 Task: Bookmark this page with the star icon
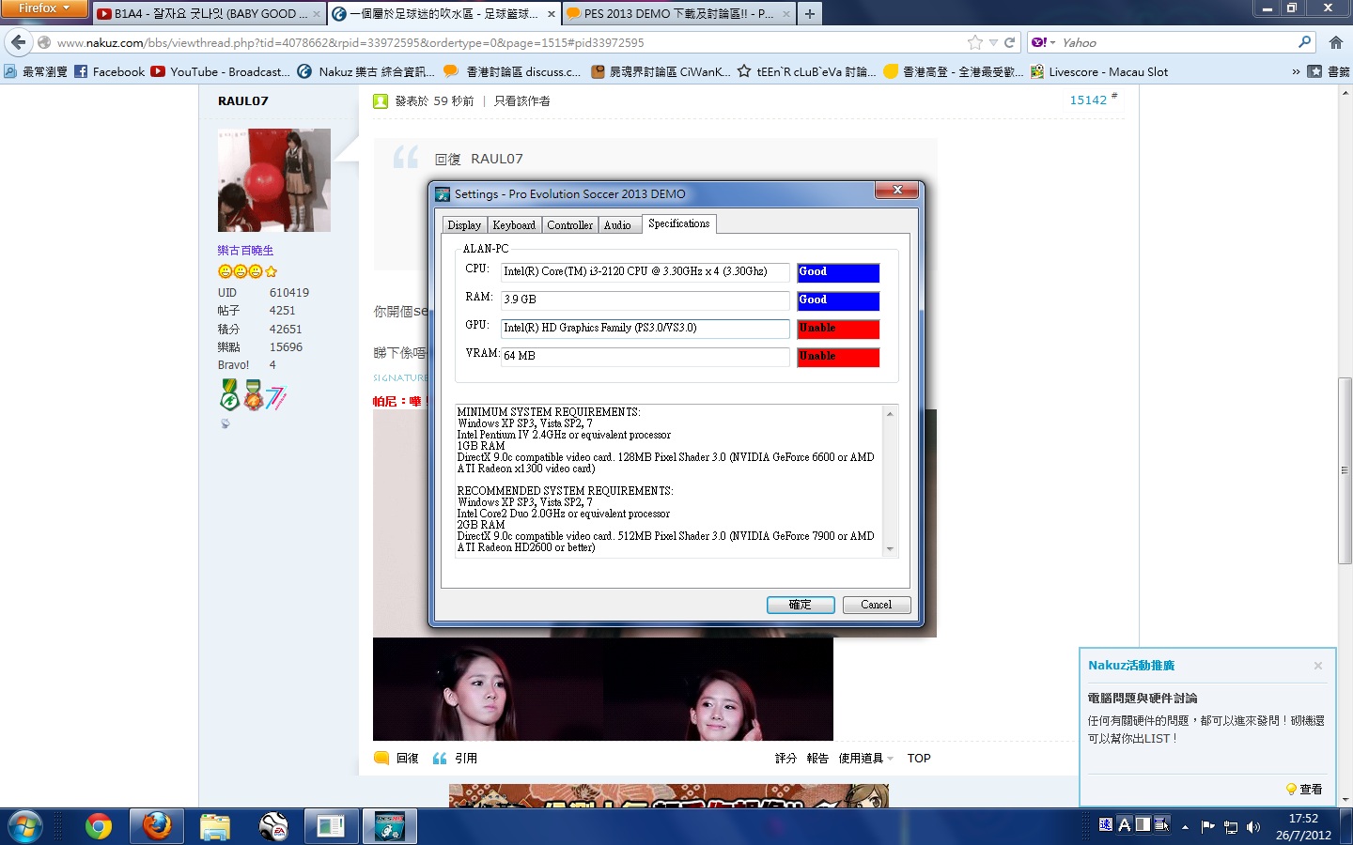coord(975,42)
